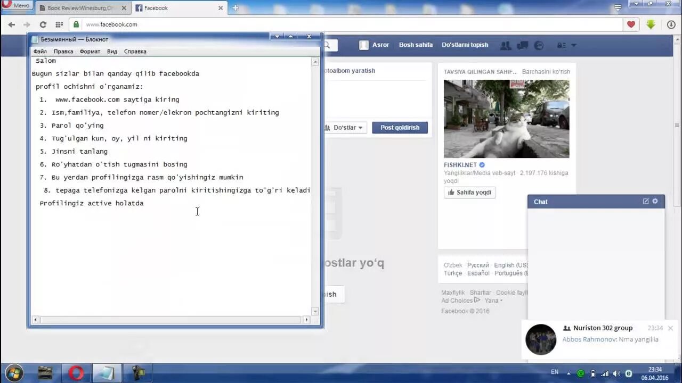Click the Post qoldirish button

[x=400, y=128]
